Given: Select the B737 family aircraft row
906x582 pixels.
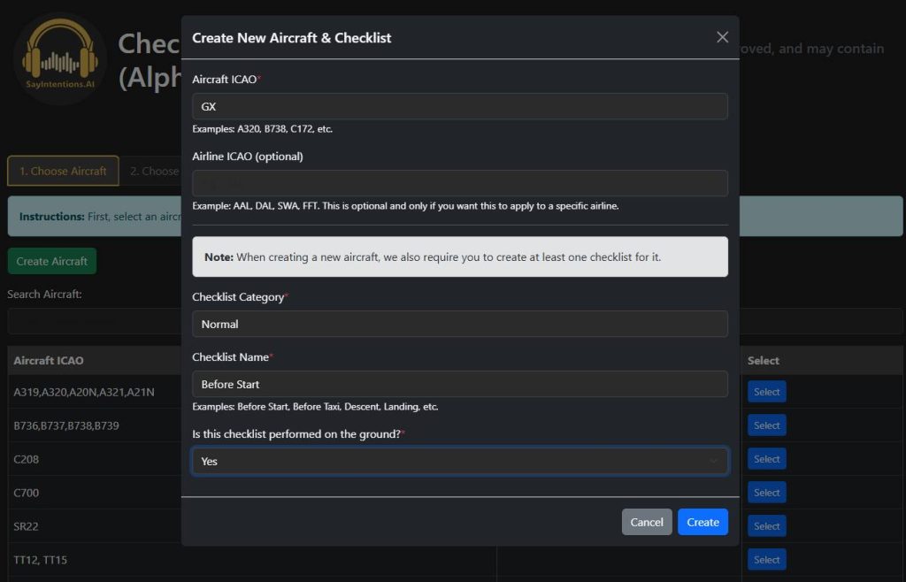Looking at the screenshot, I should point(766,425).
